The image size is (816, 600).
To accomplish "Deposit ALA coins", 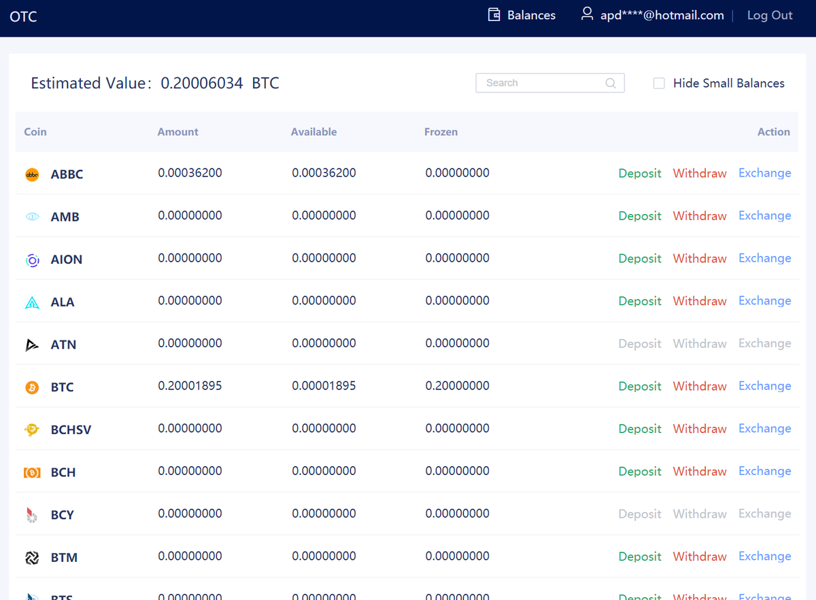I will (x=640, y=301).
